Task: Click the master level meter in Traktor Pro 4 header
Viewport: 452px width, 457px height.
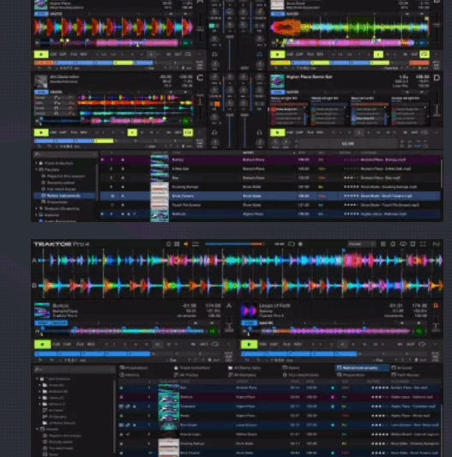Action: [234, 244]
